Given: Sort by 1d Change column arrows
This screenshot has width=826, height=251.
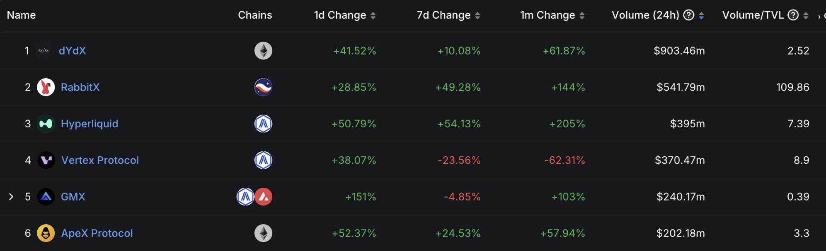Looking at the screenshot, I should [373, 16].
